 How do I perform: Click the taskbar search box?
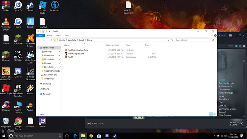click(35, 136)
